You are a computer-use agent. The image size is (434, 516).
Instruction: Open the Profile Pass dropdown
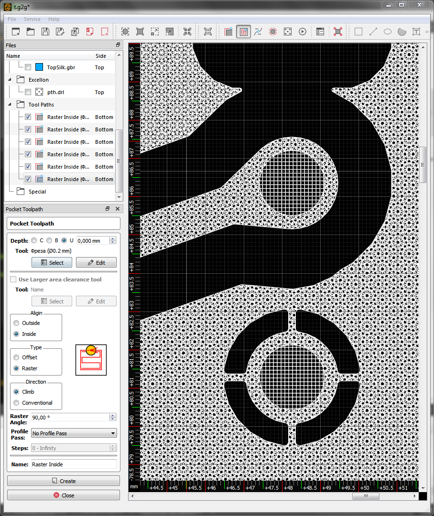tap(74, 433)
